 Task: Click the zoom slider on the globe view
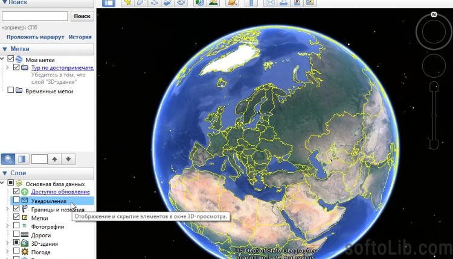pyautogui.click(x=434, y=116)
